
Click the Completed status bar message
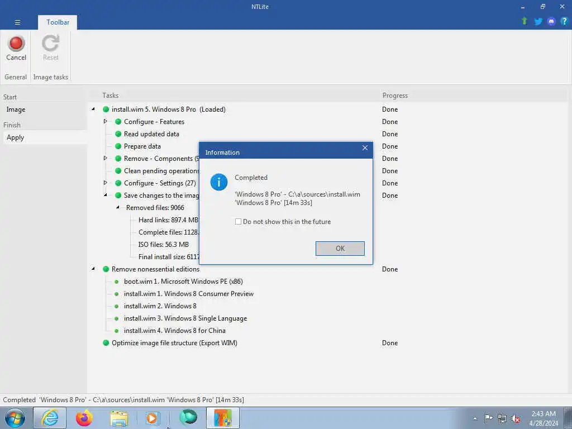[123, 400]
